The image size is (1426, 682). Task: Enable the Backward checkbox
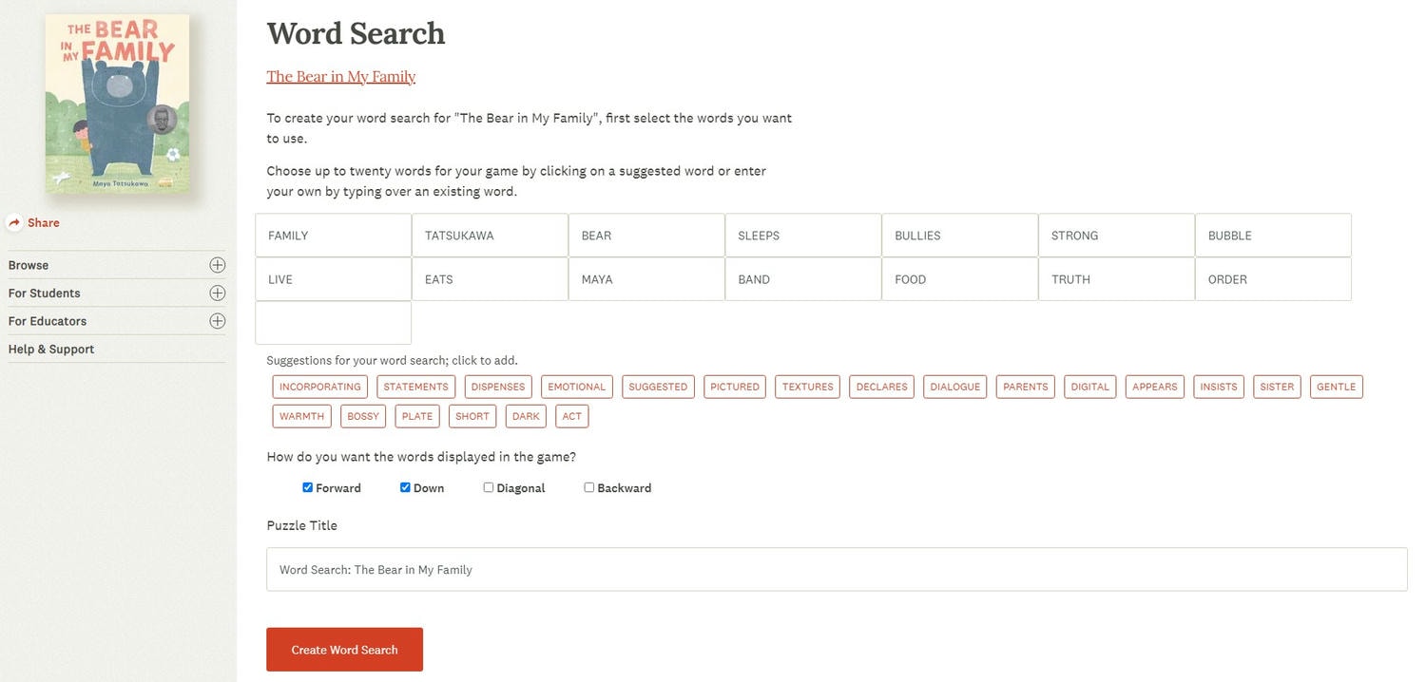click(x=588, y=487)
